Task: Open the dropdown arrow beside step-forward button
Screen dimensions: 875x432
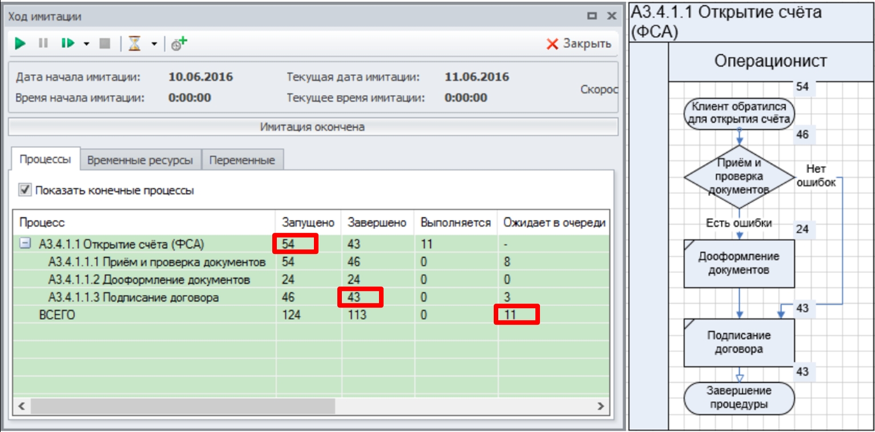Action: point(87,44)
